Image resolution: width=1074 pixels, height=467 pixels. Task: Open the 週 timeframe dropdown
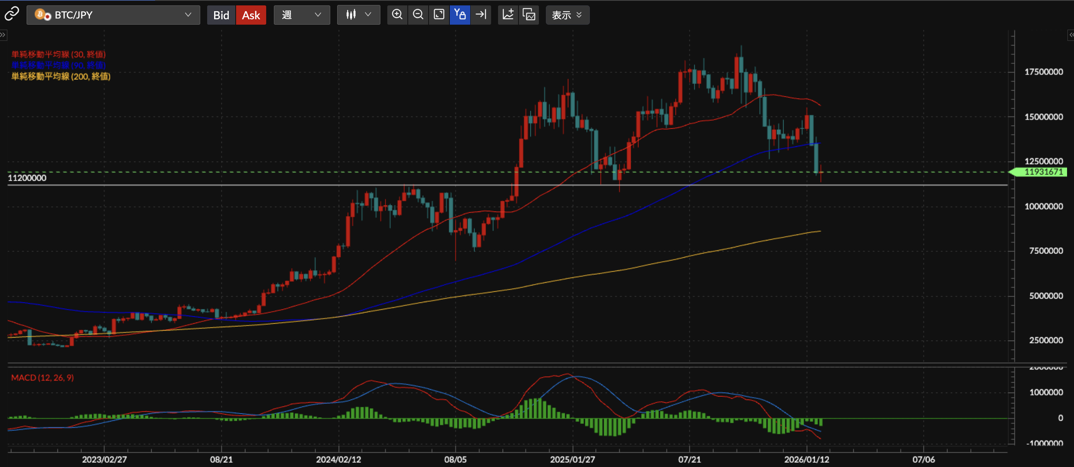pos(301,15)
